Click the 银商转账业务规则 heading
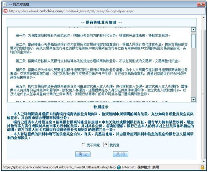The width and height of the screenshot is (208, 172). point(101,22)
